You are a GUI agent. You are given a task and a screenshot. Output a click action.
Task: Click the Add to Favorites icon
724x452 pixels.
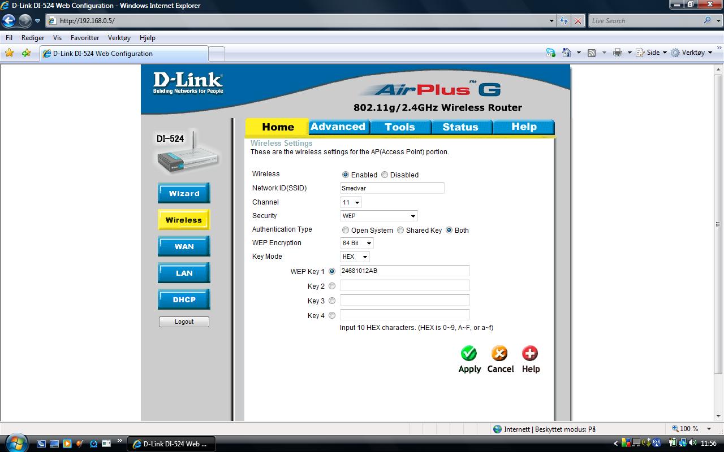coord(26,53)
